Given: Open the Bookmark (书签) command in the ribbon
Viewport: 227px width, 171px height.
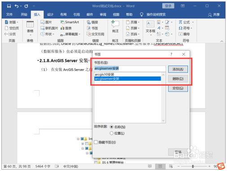Looking at the screenshot, I should (x=92, y=28).
